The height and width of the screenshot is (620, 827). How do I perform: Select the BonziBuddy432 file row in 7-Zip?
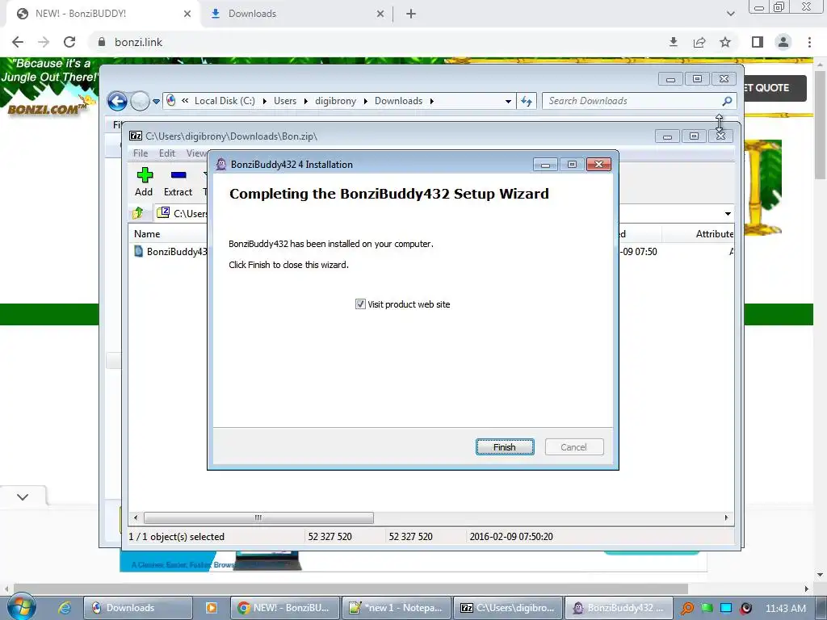[170, 252]
